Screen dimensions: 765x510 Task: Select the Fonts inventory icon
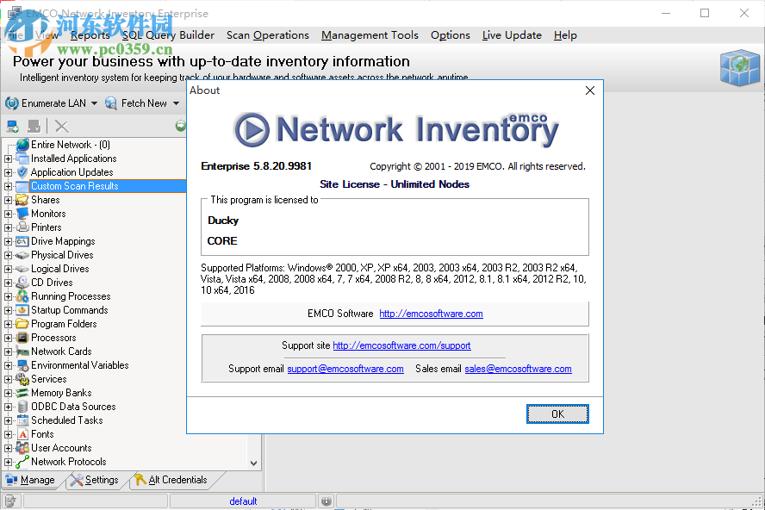pyautogui.click(x=22, y=433)
